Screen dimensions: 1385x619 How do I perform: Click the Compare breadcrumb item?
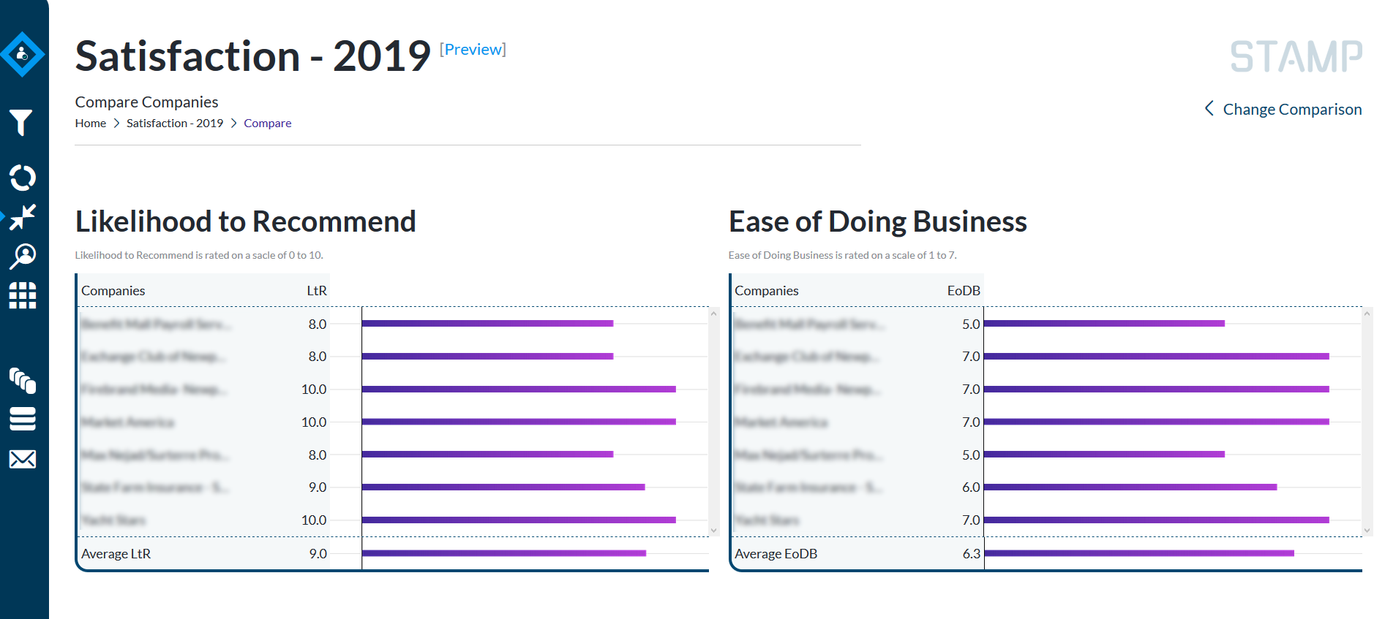coord(267,124)
